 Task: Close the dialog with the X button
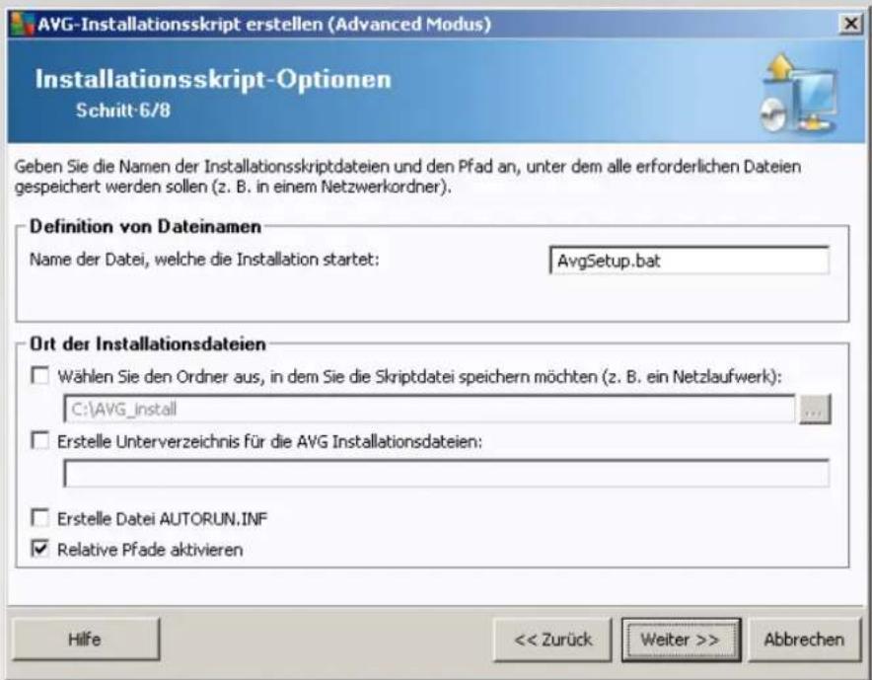[x=851, y=24]
